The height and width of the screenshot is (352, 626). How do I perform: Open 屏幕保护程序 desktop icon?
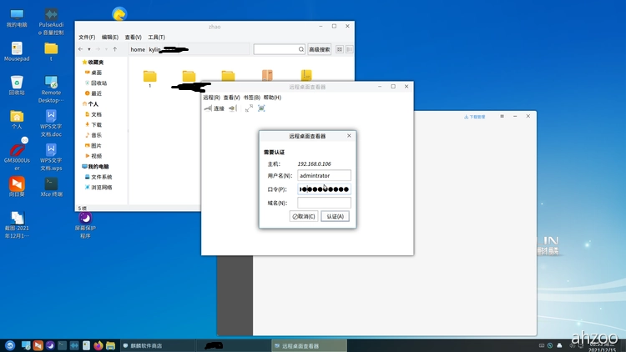[85, 225]
